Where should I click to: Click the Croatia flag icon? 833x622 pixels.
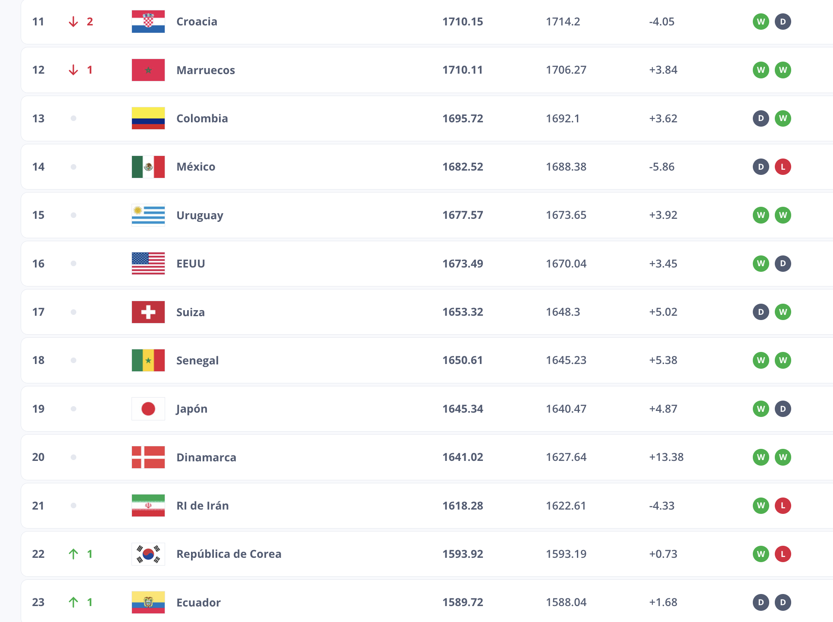(148, 22)
